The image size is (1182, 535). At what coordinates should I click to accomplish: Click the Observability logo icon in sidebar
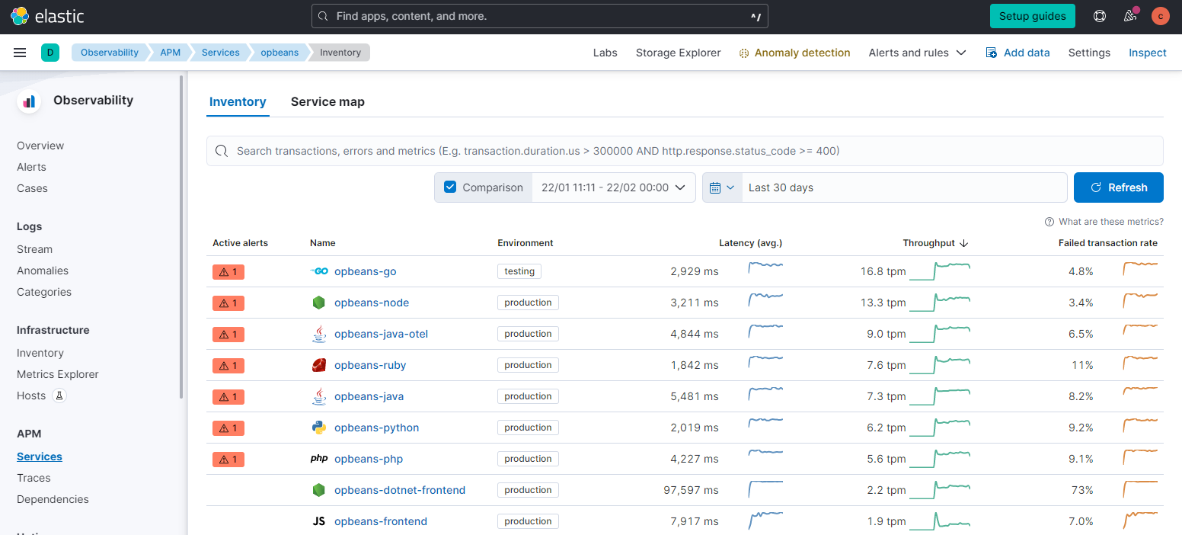pyautogui.click(x=29, y=101)
